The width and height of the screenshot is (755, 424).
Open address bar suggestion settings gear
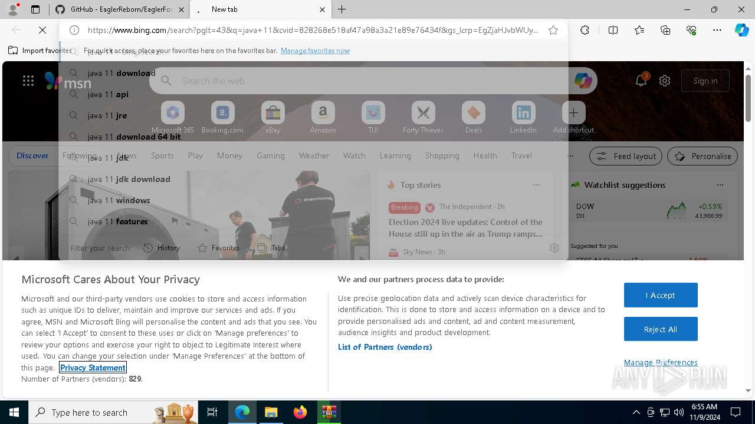click(554, 248)
